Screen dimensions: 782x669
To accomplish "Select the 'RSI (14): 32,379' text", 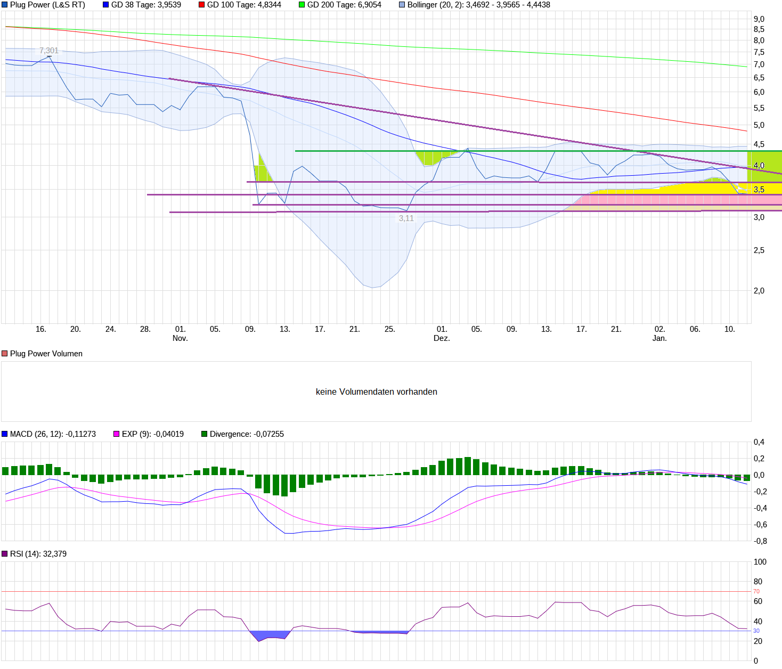I will coord(38,554).
